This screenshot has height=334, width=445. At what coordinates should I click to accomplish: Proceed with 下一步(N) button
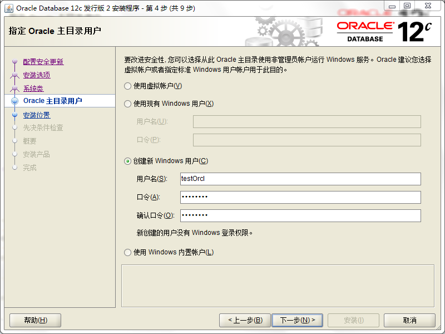(x=298, y=321)
